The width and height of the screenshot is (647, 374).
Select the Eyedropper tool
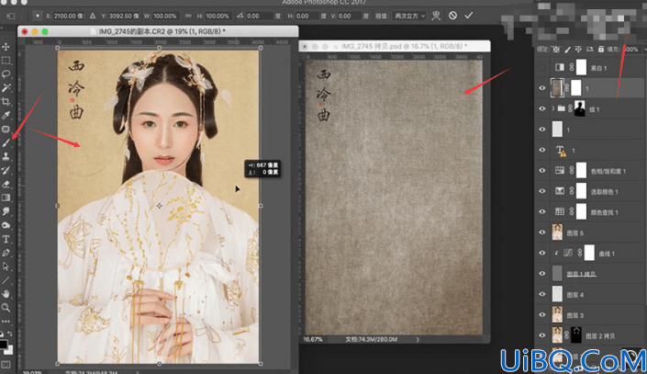(6, 115)
